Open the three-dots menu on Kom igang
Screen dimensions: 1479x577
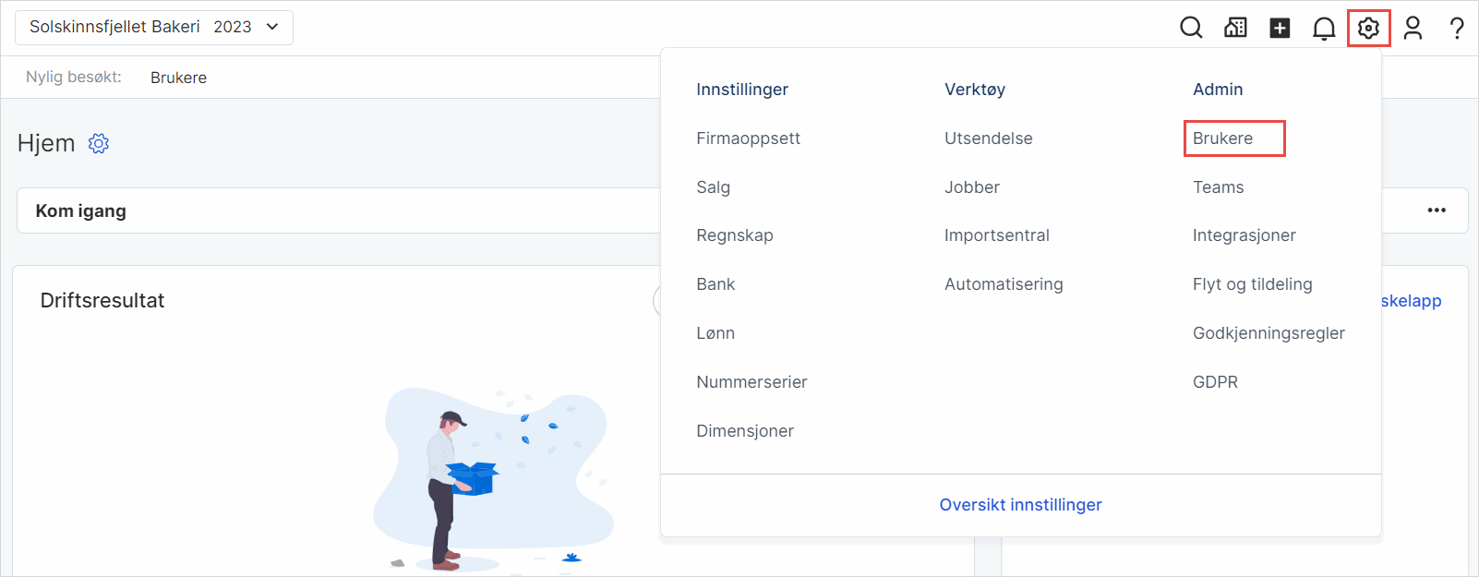pyautogui.click(x=1437, y=210)
